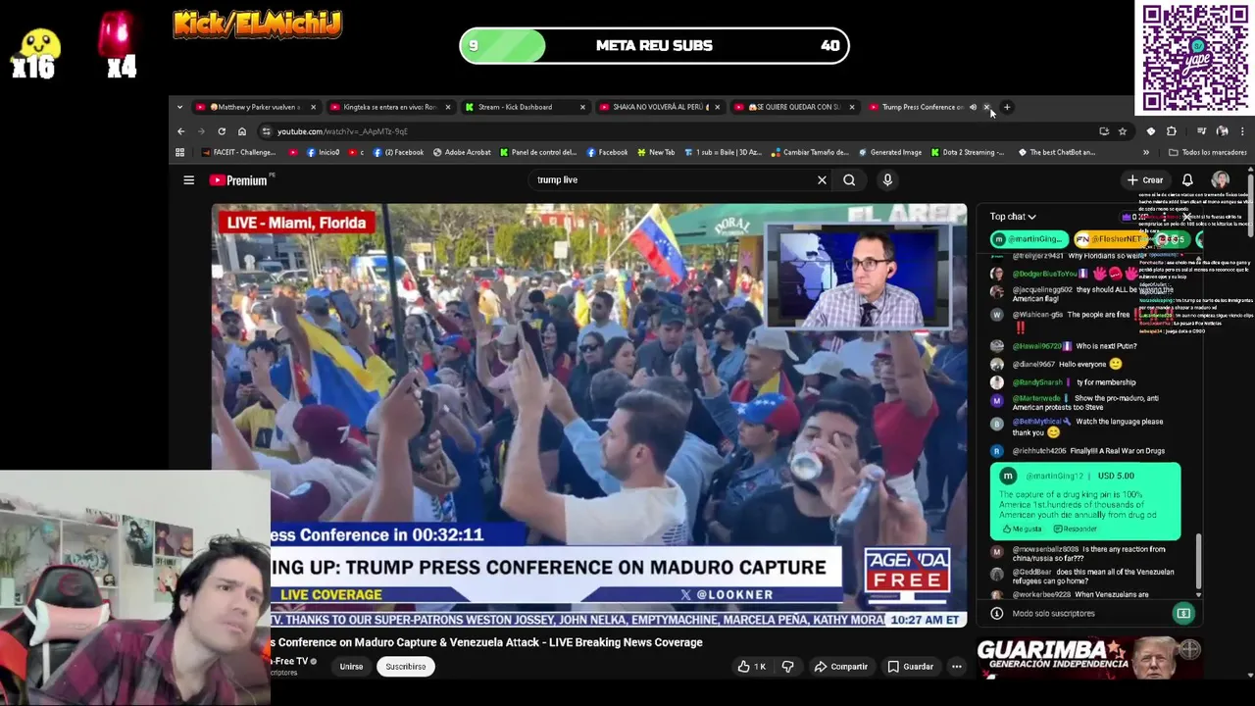Click the Unirse join button

point(351,667)
